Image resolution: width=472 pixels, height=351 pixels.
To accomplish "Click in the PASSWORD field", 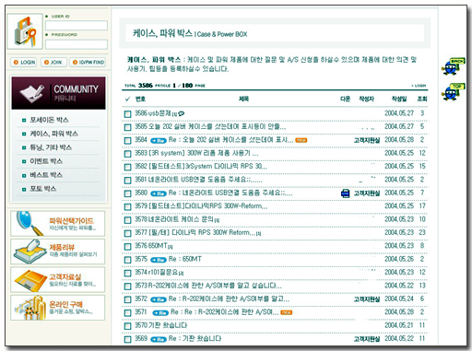I will (x=77, y=44).
